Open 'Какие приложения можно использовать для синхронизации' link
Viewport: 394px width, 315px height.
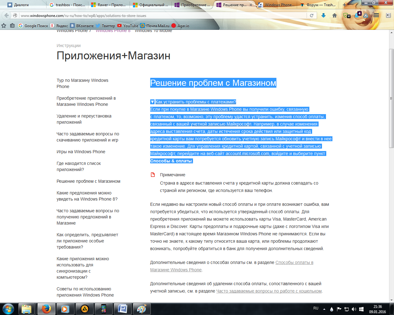tap(83, 268)
